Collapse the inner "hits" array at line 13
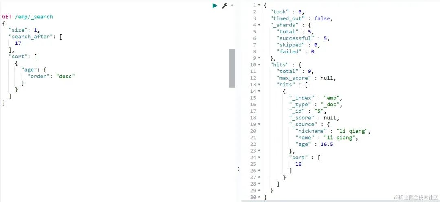This screenshot has width=440, height=202. click(x=259, y=85)
